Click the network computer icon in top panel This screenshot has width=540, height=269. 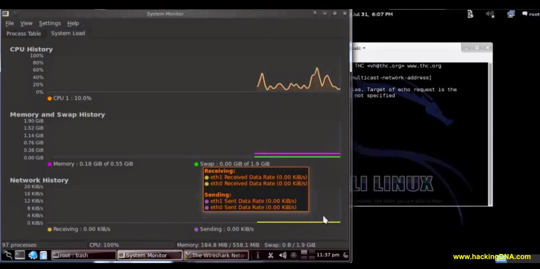pos(510,14)
